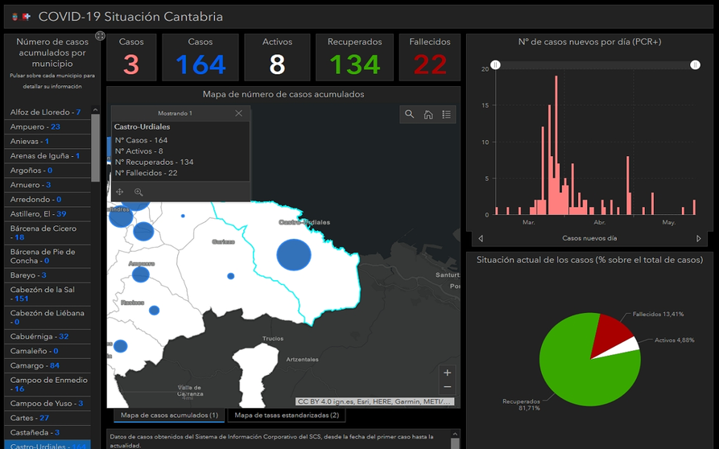
Task: Open the map legend list
Action: click(446, 114)
